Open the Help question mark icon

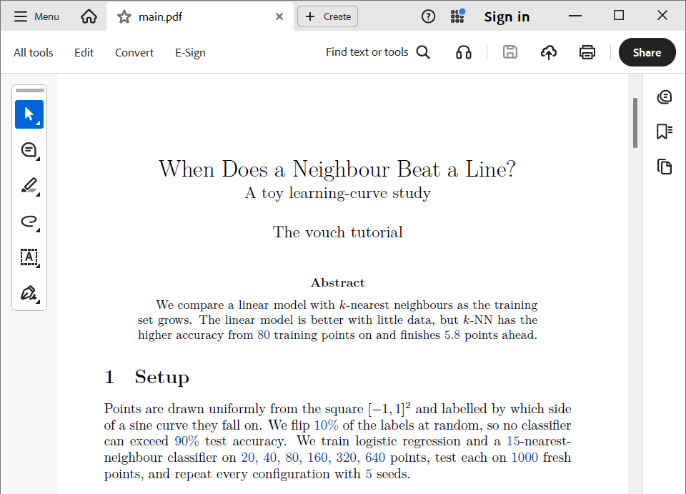click(x=428, y=16)
